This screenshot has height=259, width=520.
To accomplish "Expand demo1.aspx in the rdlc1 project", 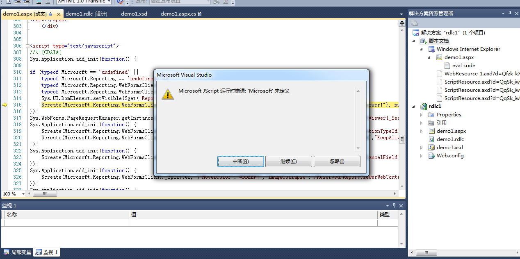I will (x=422, y=131).
